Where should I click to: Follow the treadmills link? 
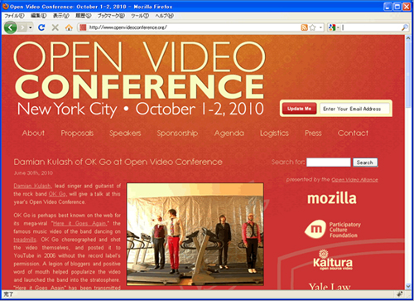pyautogui.click(x=25, y=240)
